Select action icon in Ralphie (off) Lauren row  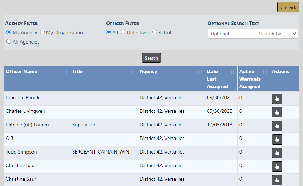tap(277, 126)
